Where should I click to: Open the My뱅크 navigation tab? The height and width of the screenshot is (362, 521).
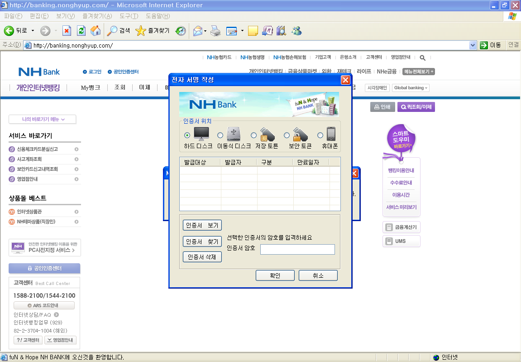[91, 87]
